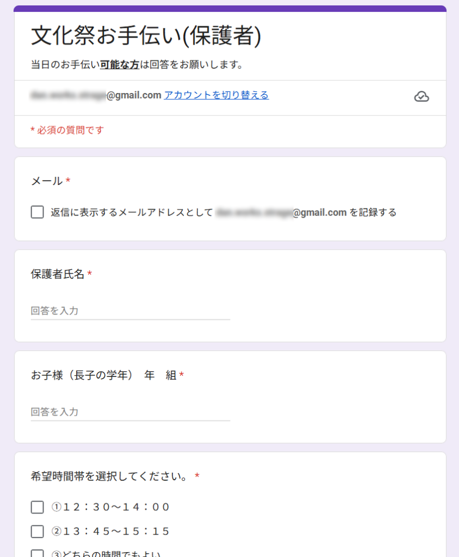Click the red 必須の質問です notice

pyautogui.click(x=67, y=130)
